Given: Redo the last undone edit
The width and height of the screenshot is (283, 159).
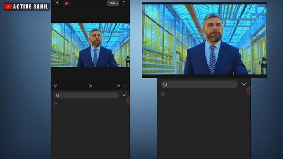Looking at the screenshot, I should pyautogui.click(x=126, y=86).
